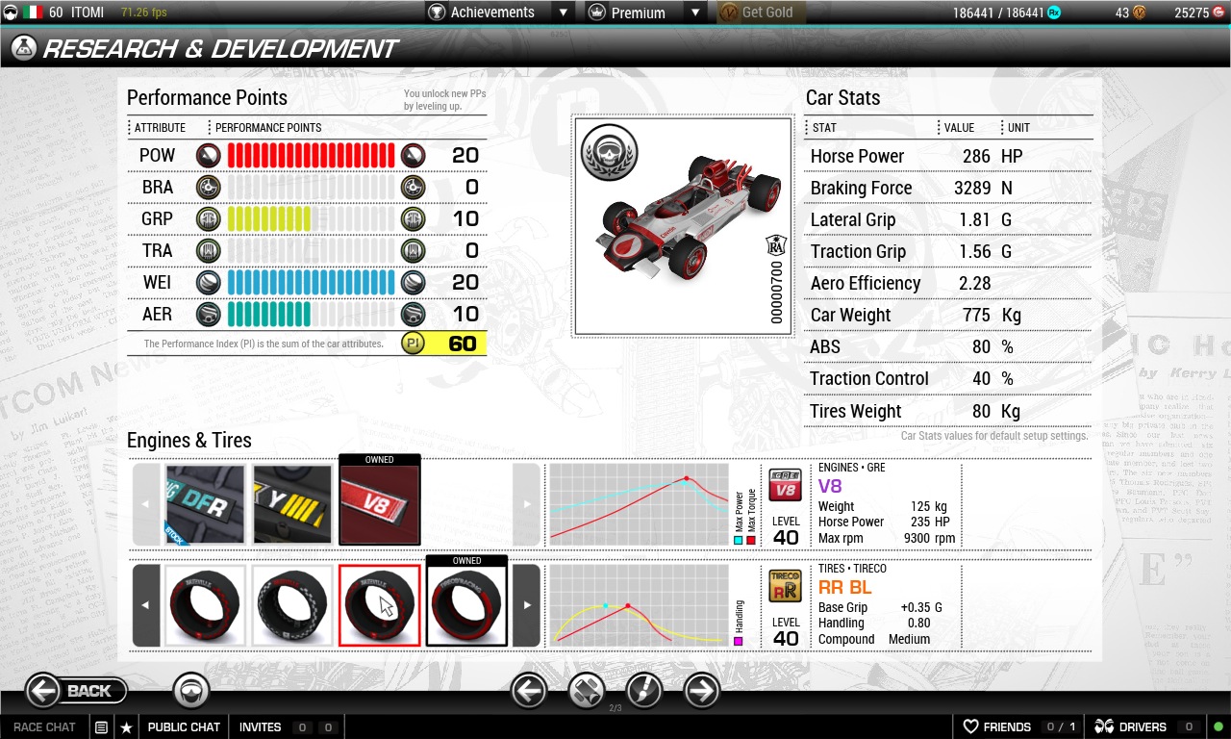Open the Race Chat tab

(44, 727)
